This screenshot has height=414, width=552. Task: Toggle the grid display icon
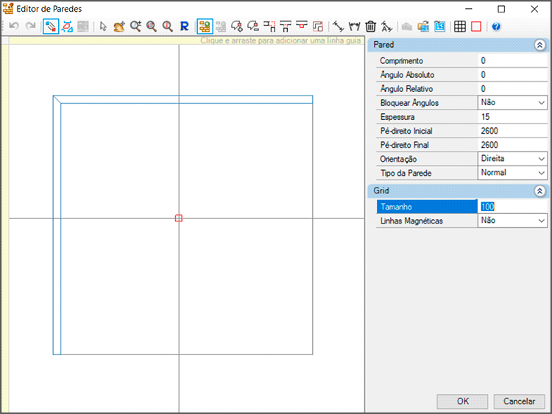click(459, 26)
